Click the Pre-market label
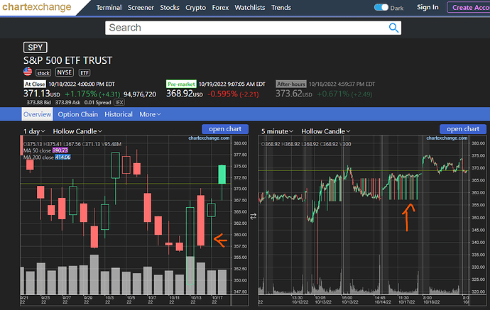The image size is (490, 310). (x=181, y=84)
